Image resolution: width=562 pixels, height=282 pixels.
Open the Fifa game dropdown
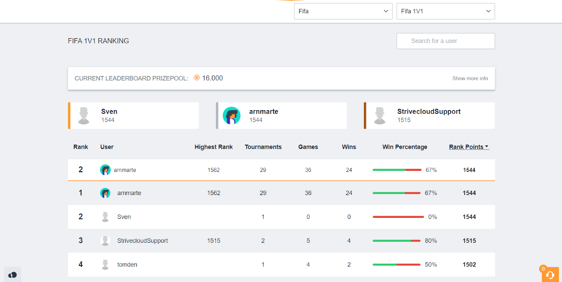343,11
